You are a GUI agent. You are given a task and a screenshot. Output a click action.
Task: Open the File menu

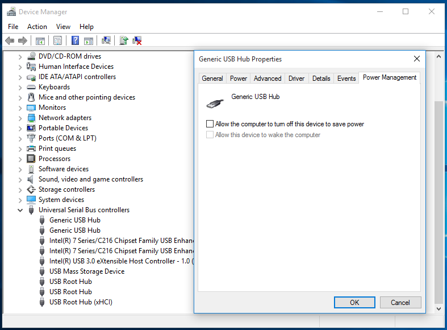(x=13, y=27)
